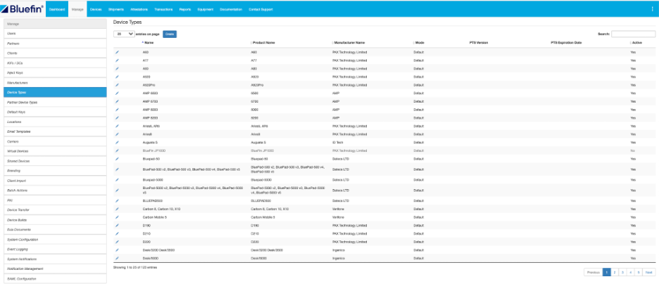The width and height of the screenshot is (659, 284).
Task: Open the Shipments tab
Action: pos(116,9)
